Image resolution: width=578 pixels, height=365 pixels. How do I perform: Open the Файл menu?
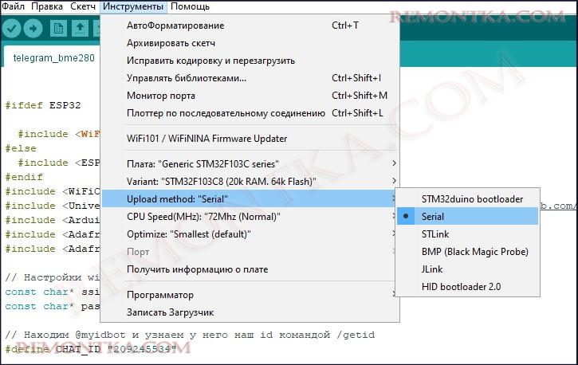click(14, 6)
